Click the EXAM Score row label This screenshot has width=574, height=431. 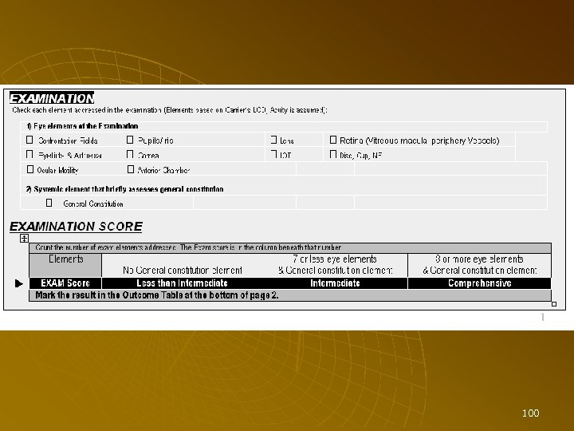coord(65,283)
